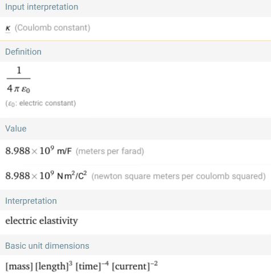
Task: Open the Definition section header
Action: (x=23, y=52)
